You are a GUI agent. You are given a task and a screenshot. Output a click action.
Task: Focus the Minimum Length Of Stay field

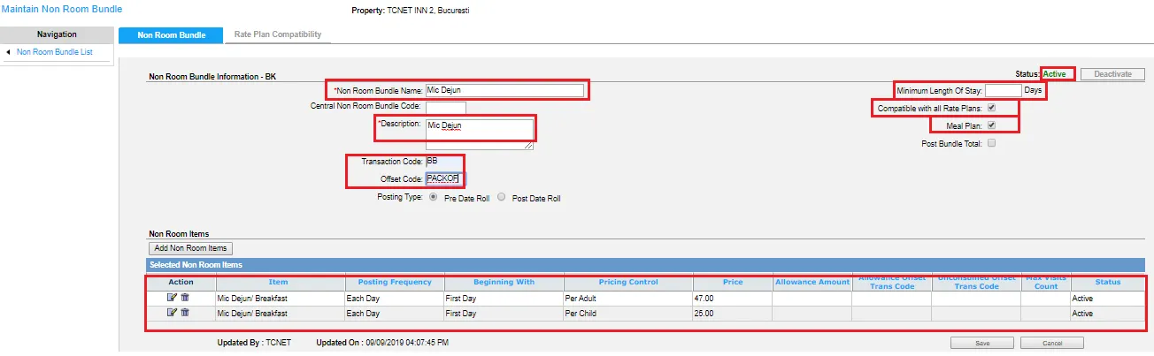pyautogui.click(x=1004, y=90)
